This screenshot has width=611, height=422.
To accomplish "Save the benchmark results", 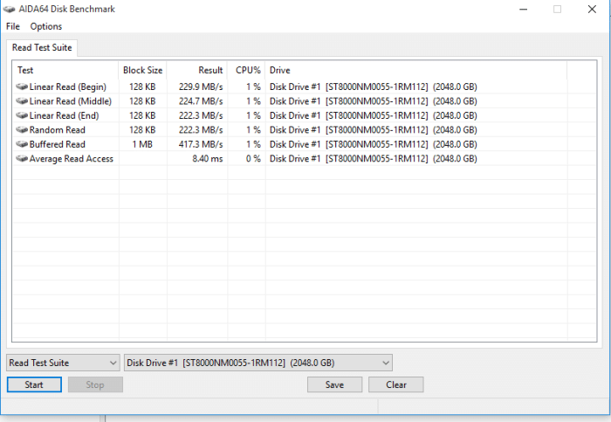I will [334, 384].
